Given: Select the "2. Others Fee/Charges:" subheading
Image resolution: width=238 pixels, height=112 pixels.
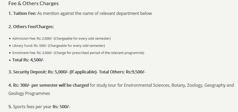Looking at the screenshot, I should click(x=31, y=27).
